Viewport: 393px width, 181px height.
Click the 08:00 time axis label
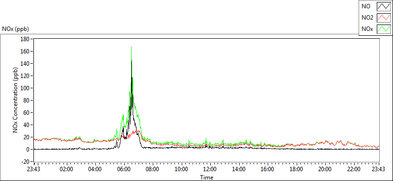coord(153,169)
